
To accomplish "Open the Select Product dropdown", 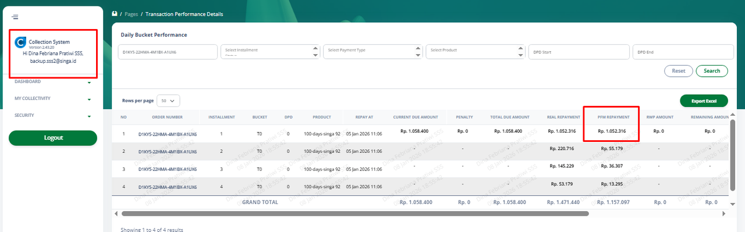I will pos(475,52).
